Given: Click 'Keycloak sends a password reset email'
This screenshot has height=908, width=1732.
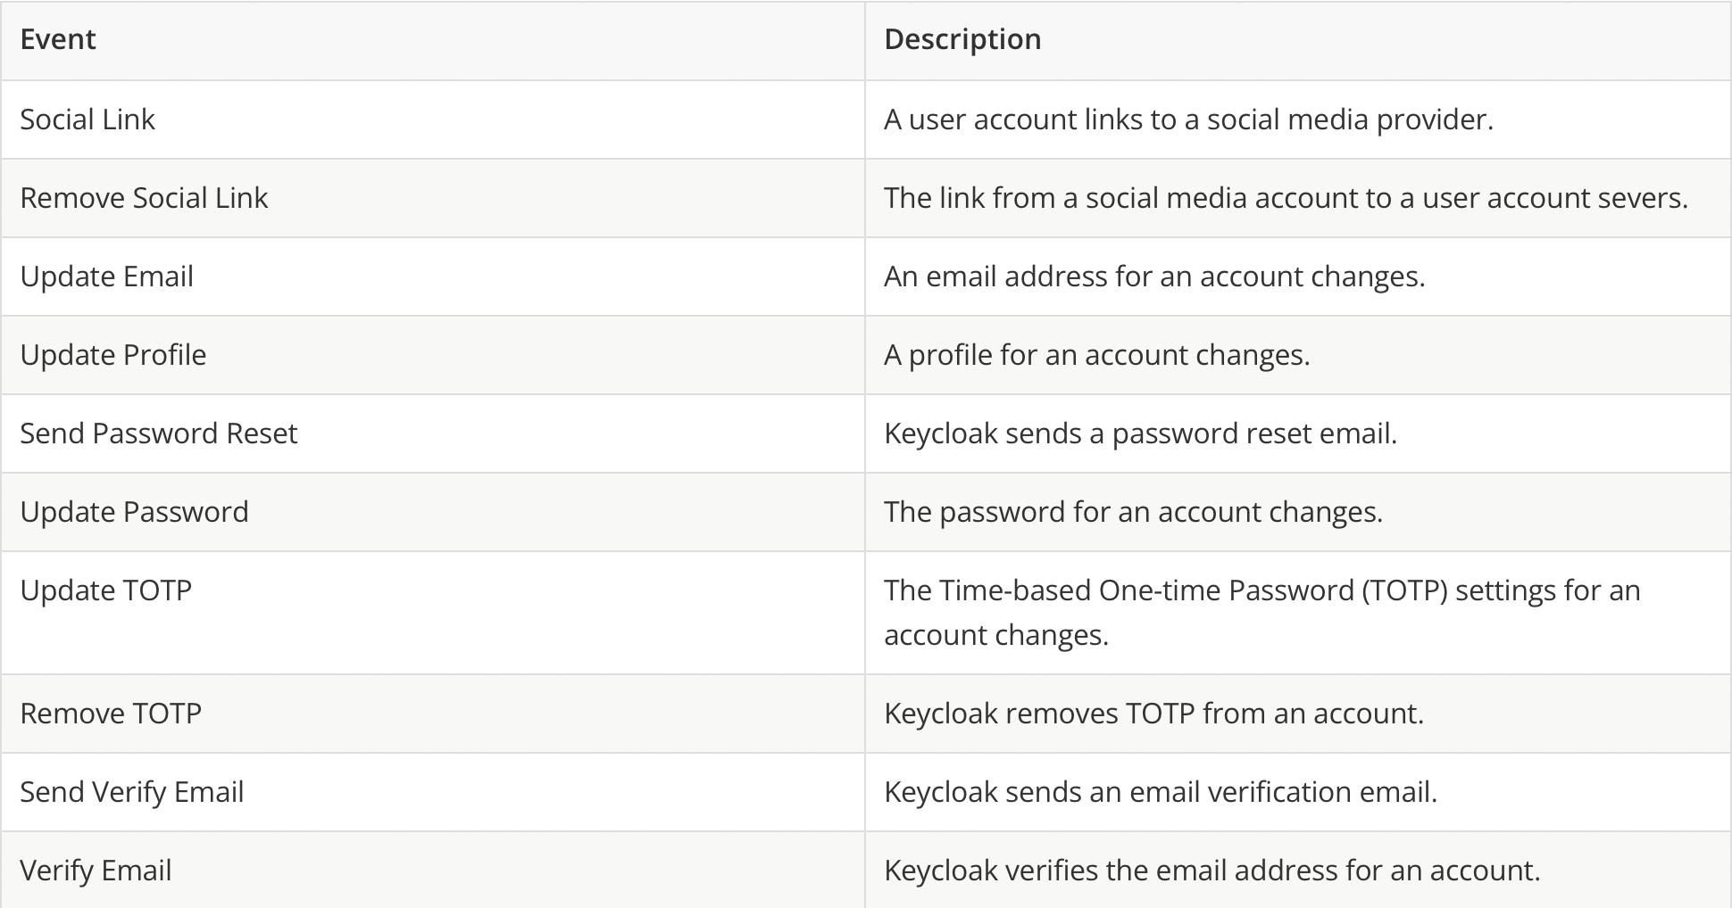Looking at the screenshot, I should 1140,433.
